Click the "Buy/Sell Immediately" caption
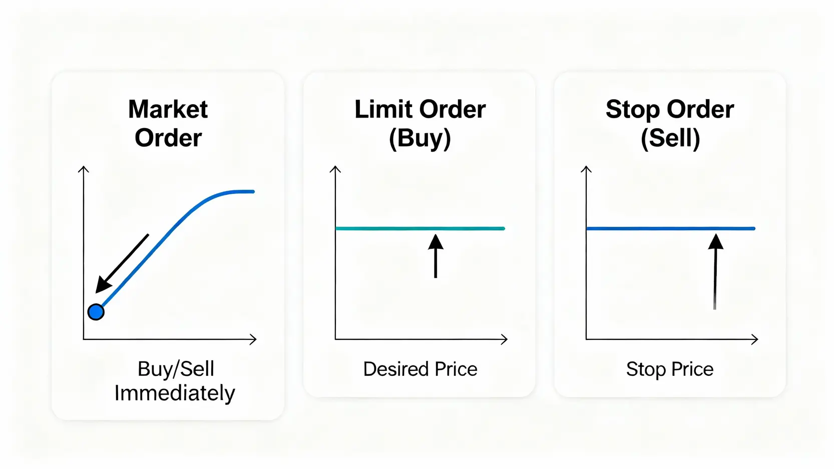The height and width of the screenshot is (469, 834). 175,381
